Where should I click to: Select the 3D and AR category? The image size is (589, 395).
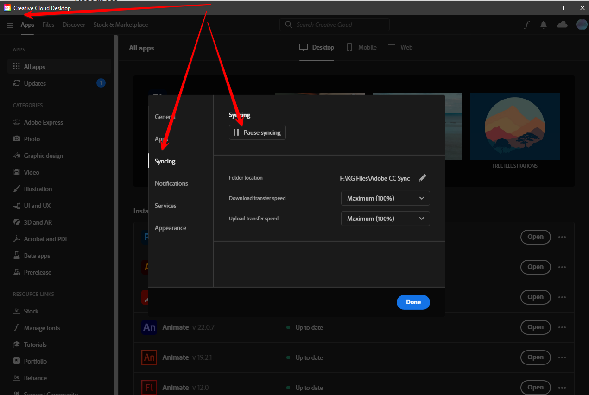(16, 222)
